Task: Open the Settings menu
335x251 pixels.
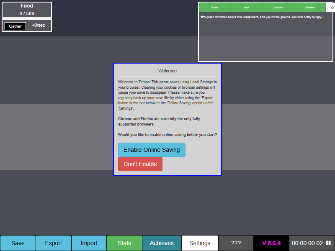Action: pyautogui.click(x=200, y=243)
